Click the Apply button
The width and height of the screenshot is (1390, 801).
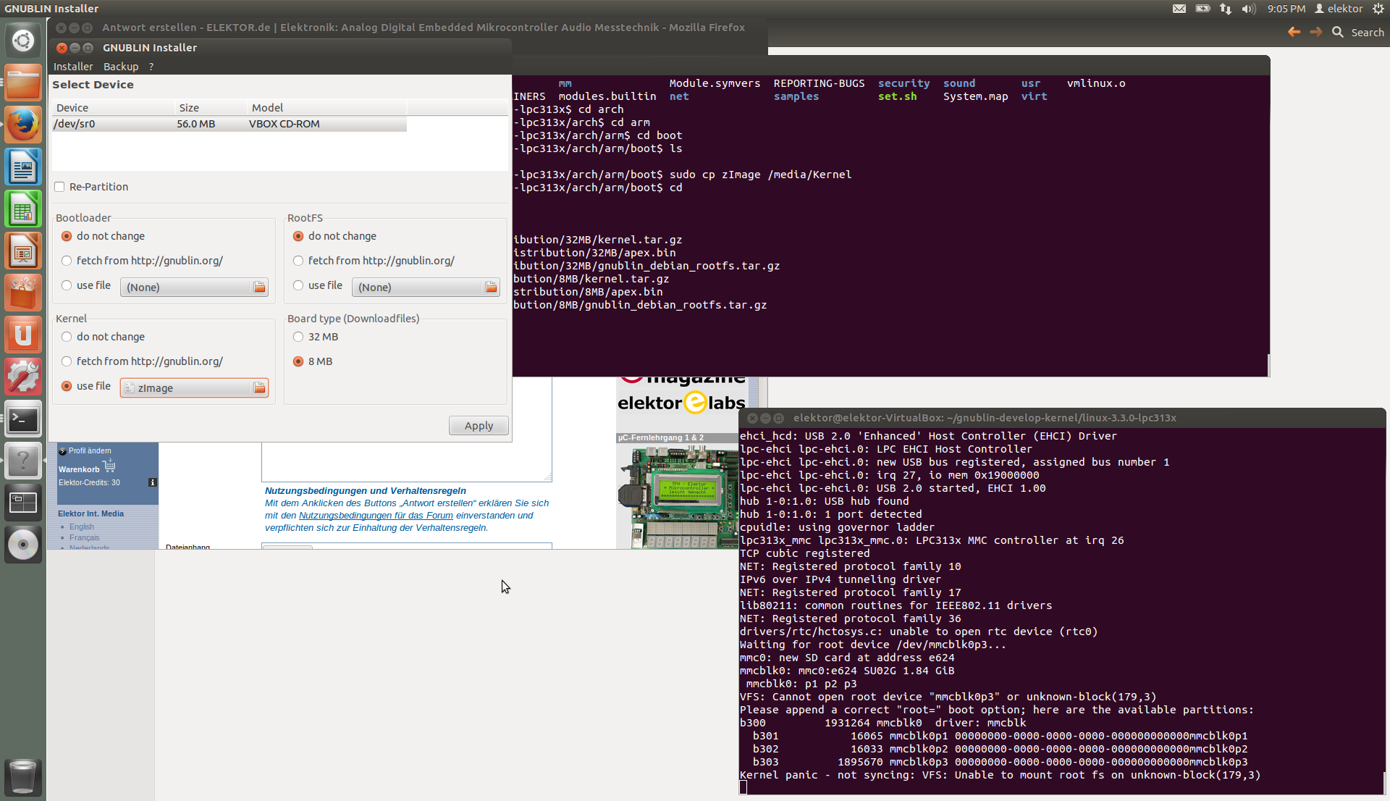pos(479,426)
